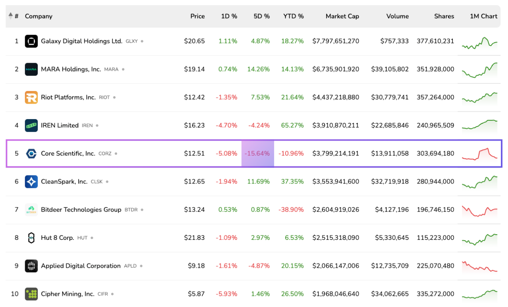Sort table by YTD % column
508x307 pixels.
(293, 16)
